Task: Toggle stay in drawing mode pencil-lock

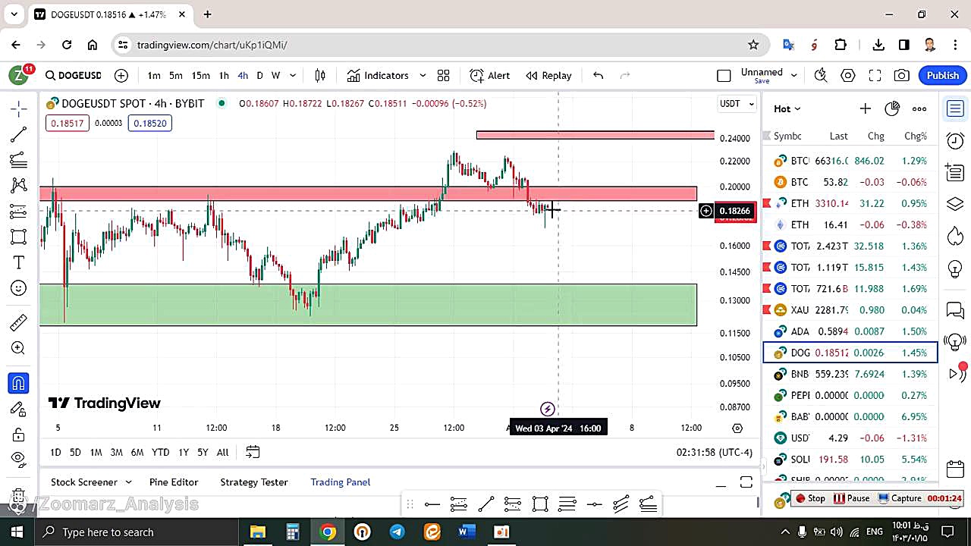Action: click(x=19, y=409)
